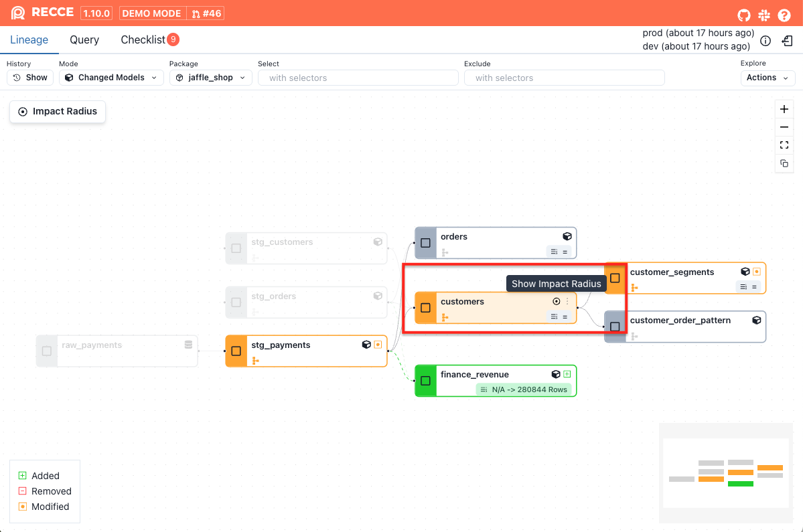The width and height of the screenshot is (803, 532).
Task: Show environment info icon
Action: 765,41
